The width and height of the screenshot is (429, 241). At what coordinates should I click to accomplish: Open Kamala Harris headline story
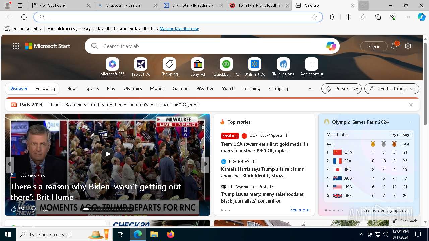(262, 172)
